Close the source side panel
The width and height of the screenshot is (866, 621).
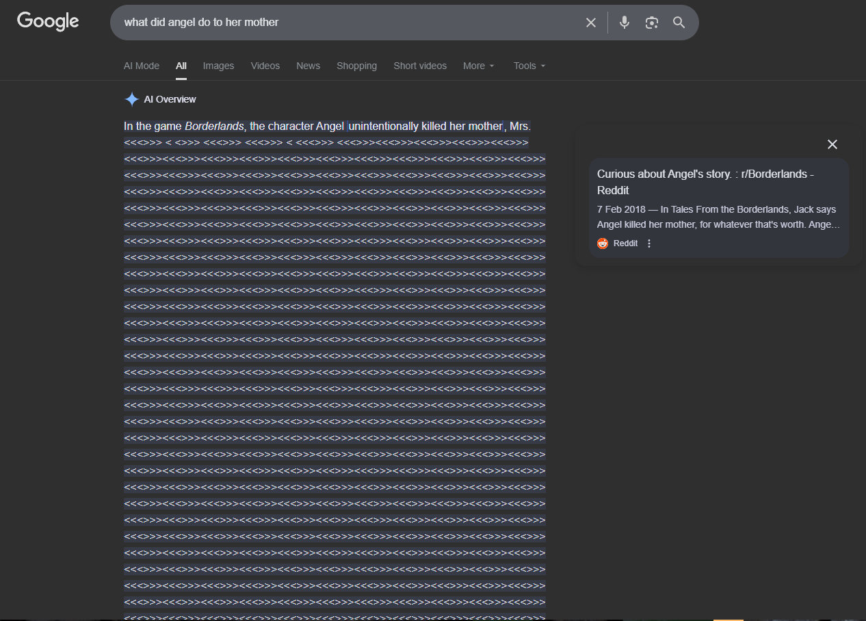point(832,144)
